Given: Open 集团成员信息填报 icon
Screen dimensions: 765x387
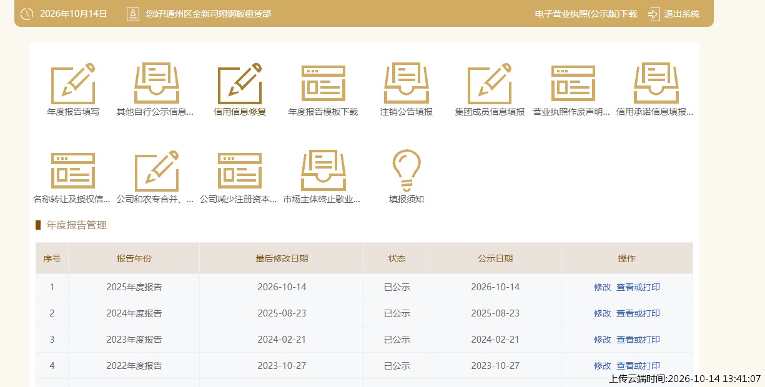Looking at the screenshot, I should (x=490, y=84).
